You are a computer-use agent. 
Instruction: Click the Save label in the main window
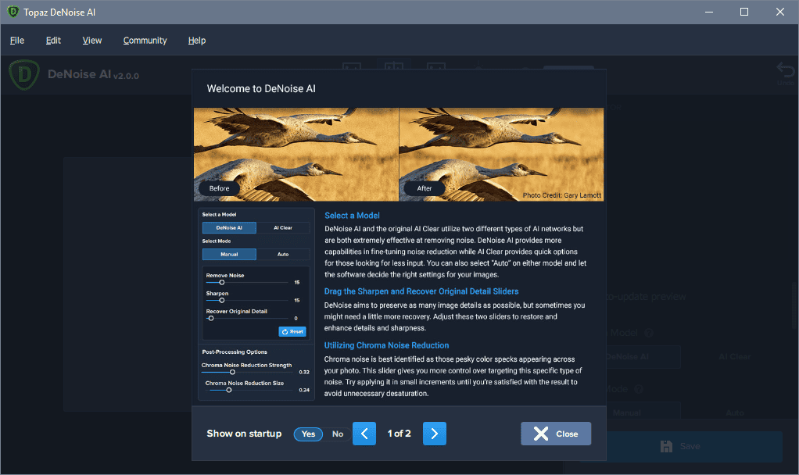(690, 447)
